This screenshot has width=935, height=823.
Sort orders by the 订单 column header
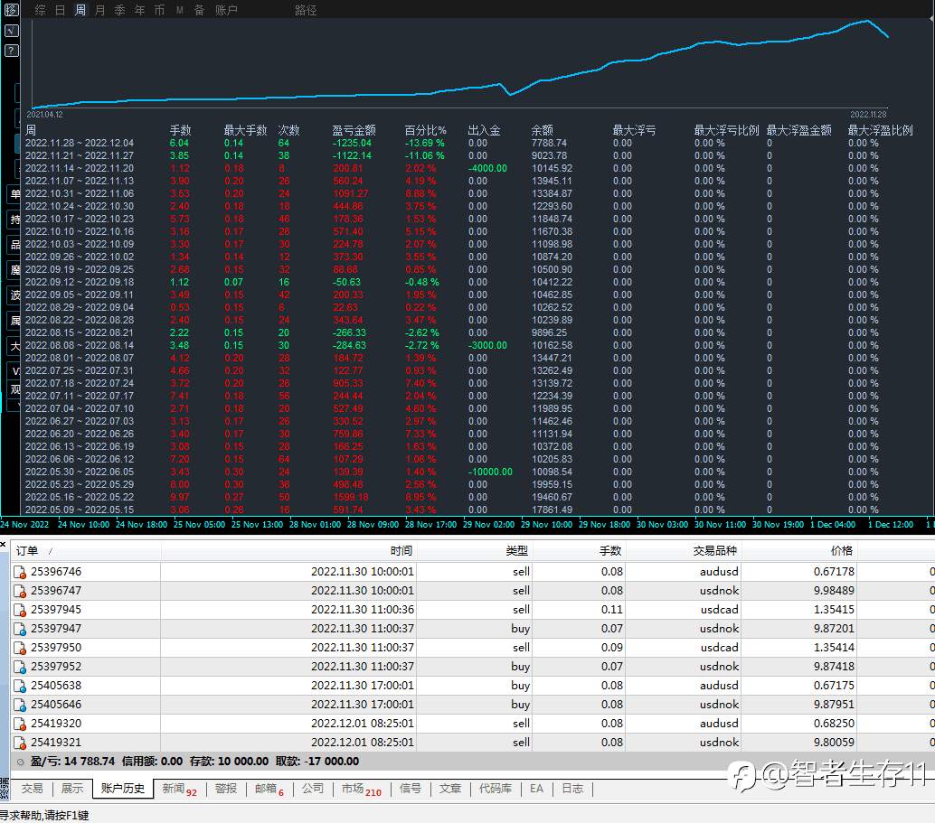[27, 551]
